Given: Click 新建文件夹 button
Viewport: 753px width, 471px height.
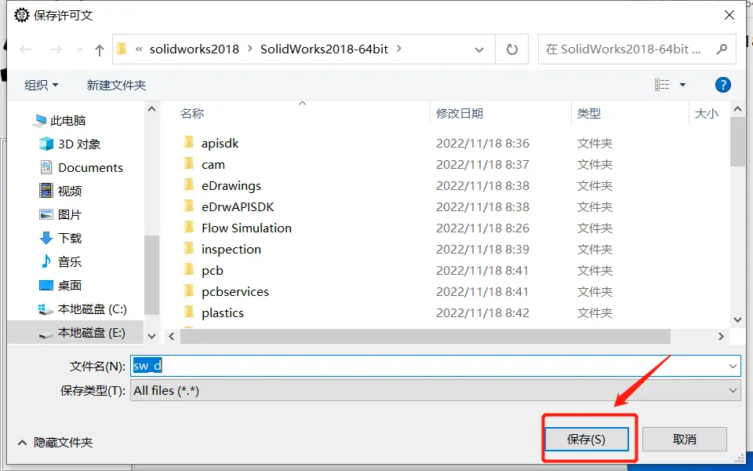Looking at the screenshot, I should click(116, 85).
